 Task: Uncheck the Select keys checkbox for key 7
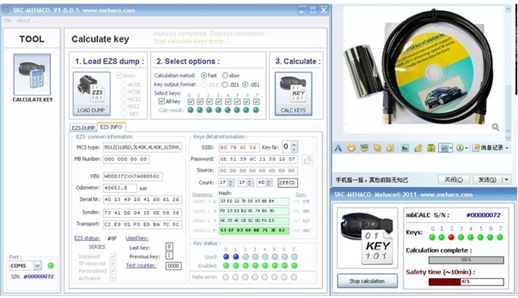tap(256, 102)
